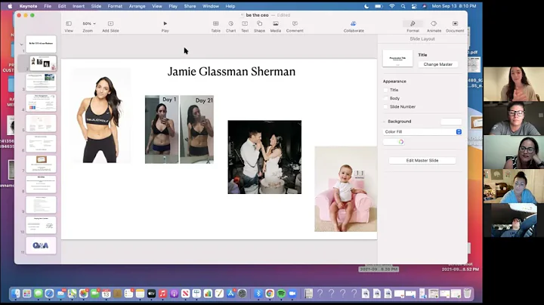Open the Format menu
This screenshot has height=305, width=544.
point(115,6)
